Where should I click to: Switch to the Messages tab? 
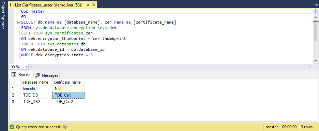coord(46,75)
